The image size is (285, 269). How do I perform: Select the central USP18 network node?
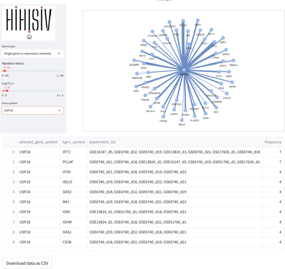click(184, 70)
